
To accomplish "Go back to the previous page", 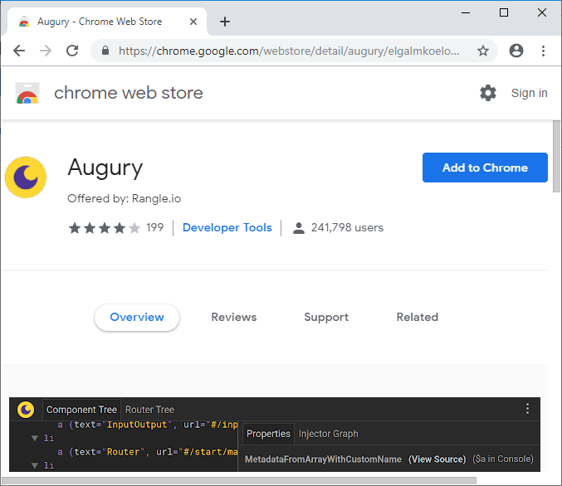I will (19, 51).
